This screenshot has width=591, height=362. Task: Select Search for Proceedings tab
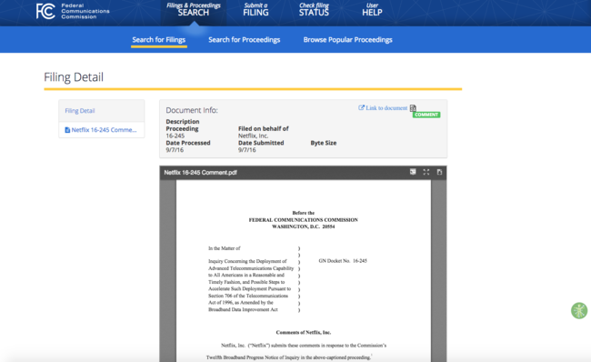pyautogui.click(x=245, y=40)
